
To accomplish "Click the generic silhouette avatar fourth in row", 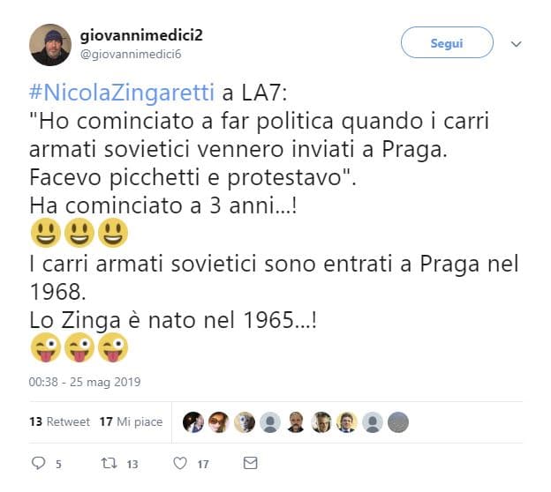I will pyautogui.click(x=270, y=422).
